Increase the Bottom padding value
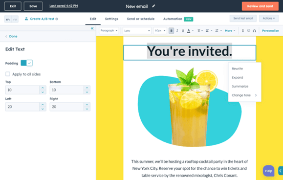This screenshot has height=180, width=283. [87, 88]
